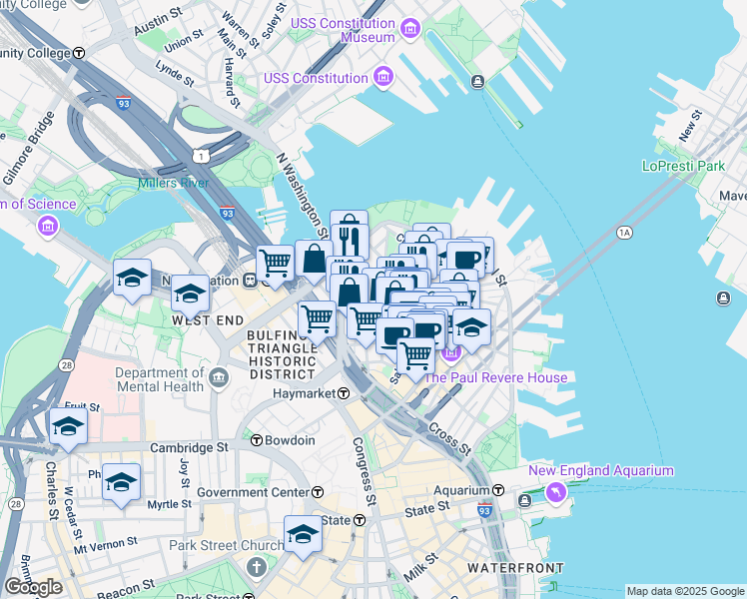Click the 'WEST END' neighborhood label
Screen dimensions: 747x599
208,320
